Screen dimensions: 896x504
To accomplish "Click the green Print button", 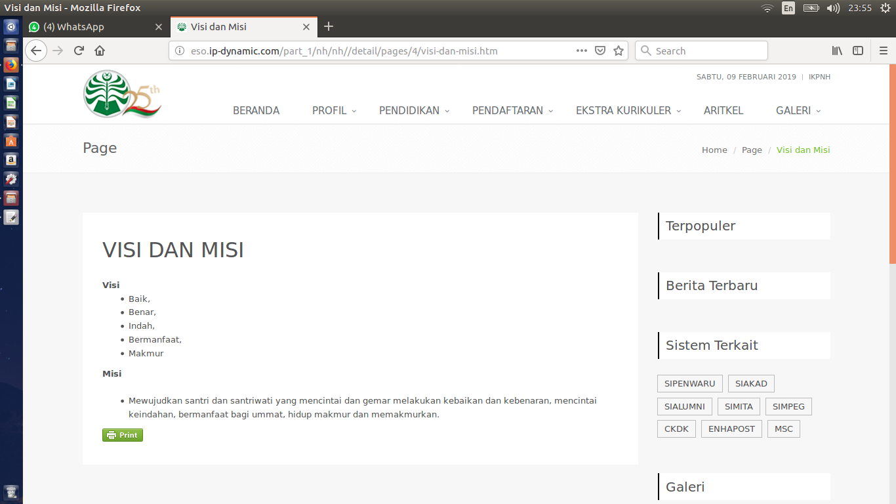I will [x=123, y=435].
